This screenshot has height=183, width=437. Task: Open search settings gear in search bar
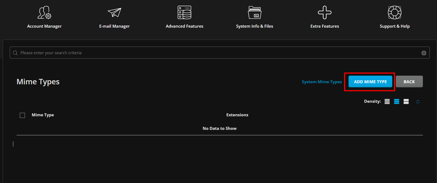tap(424, 53)
